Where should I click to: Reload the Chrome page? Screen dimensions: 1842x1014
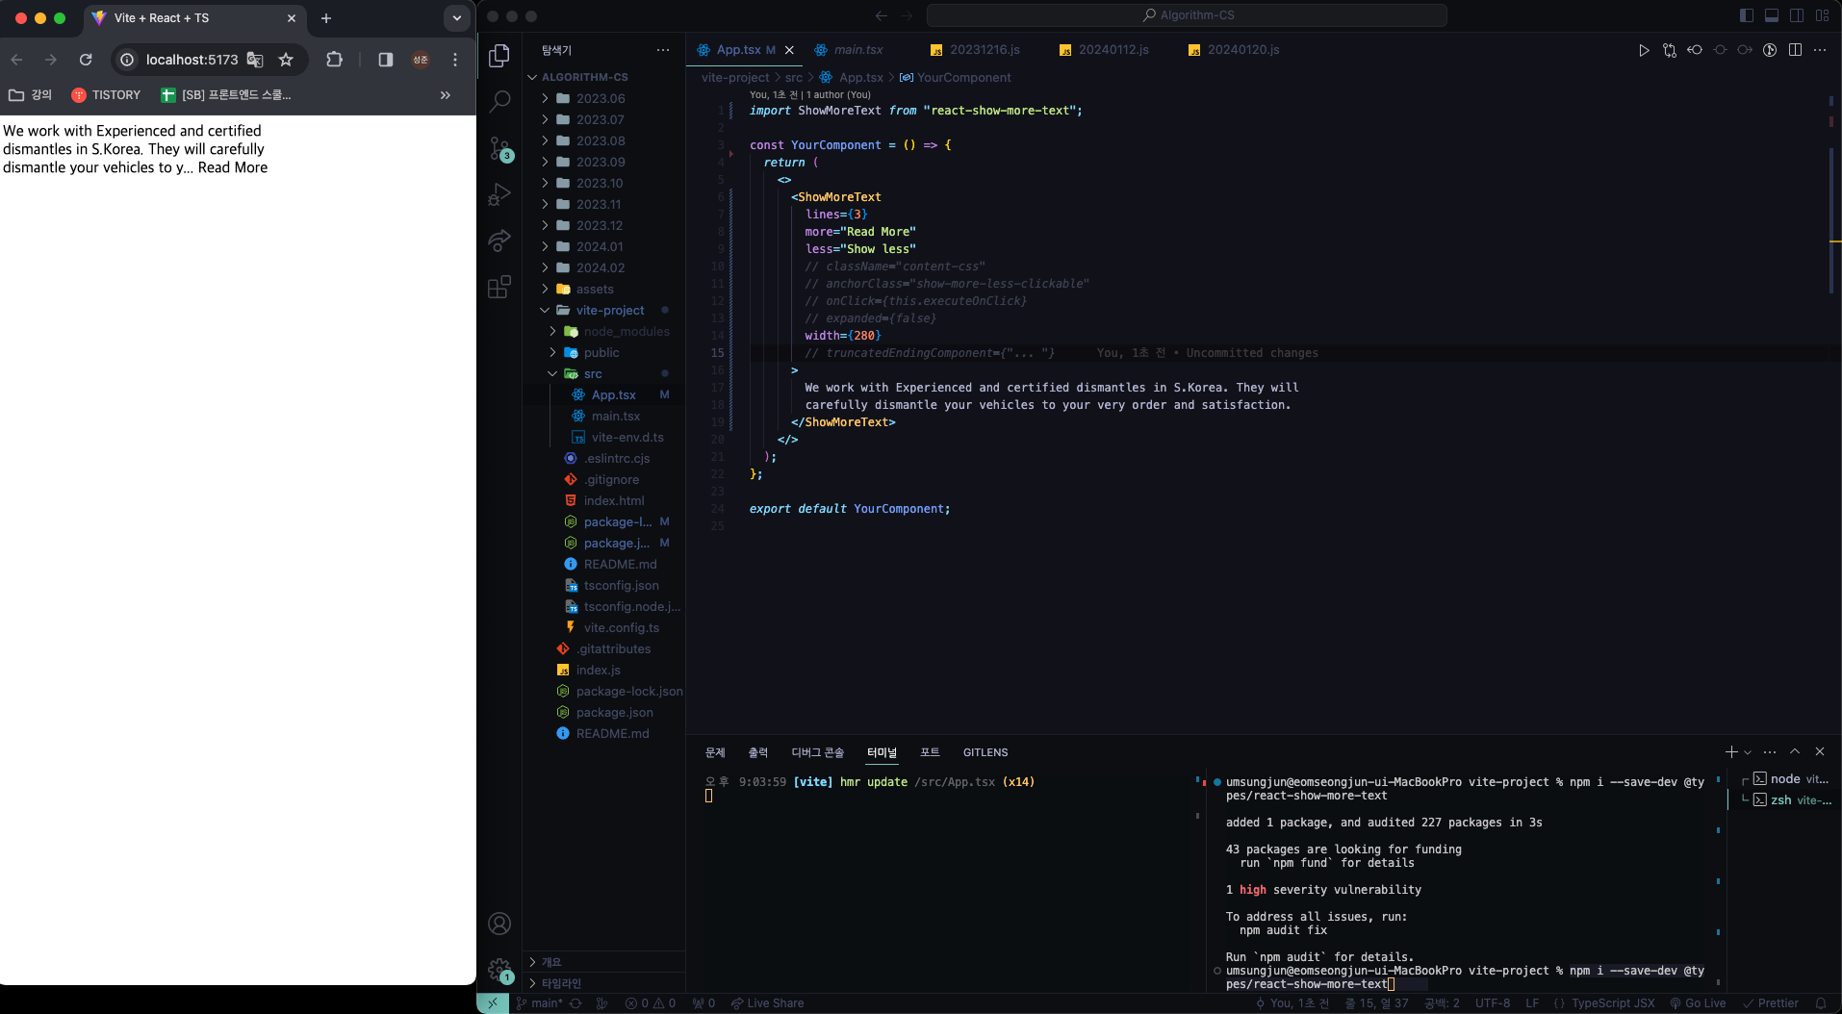point(86,60)
